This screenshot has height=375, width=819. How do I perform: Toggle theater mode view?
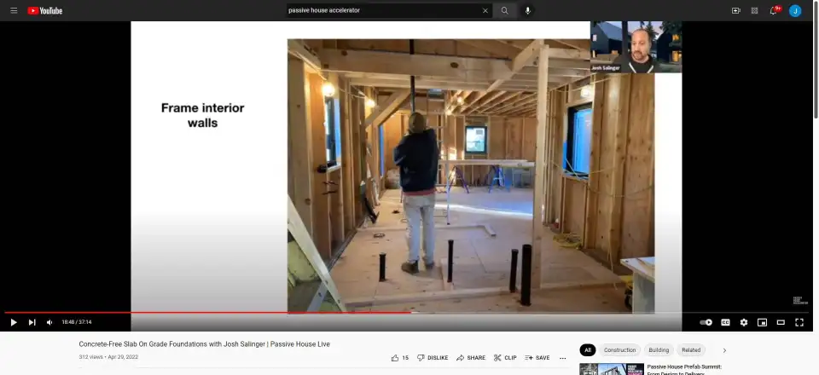pos(781,322)
